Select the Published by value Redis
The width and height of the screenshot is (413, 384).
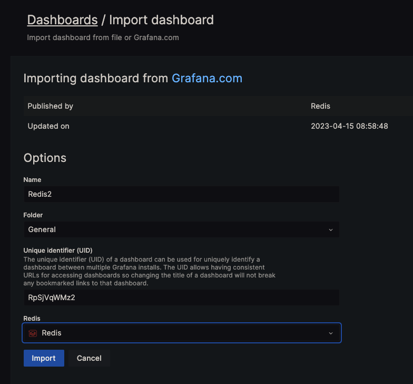[x=320, y=106]
